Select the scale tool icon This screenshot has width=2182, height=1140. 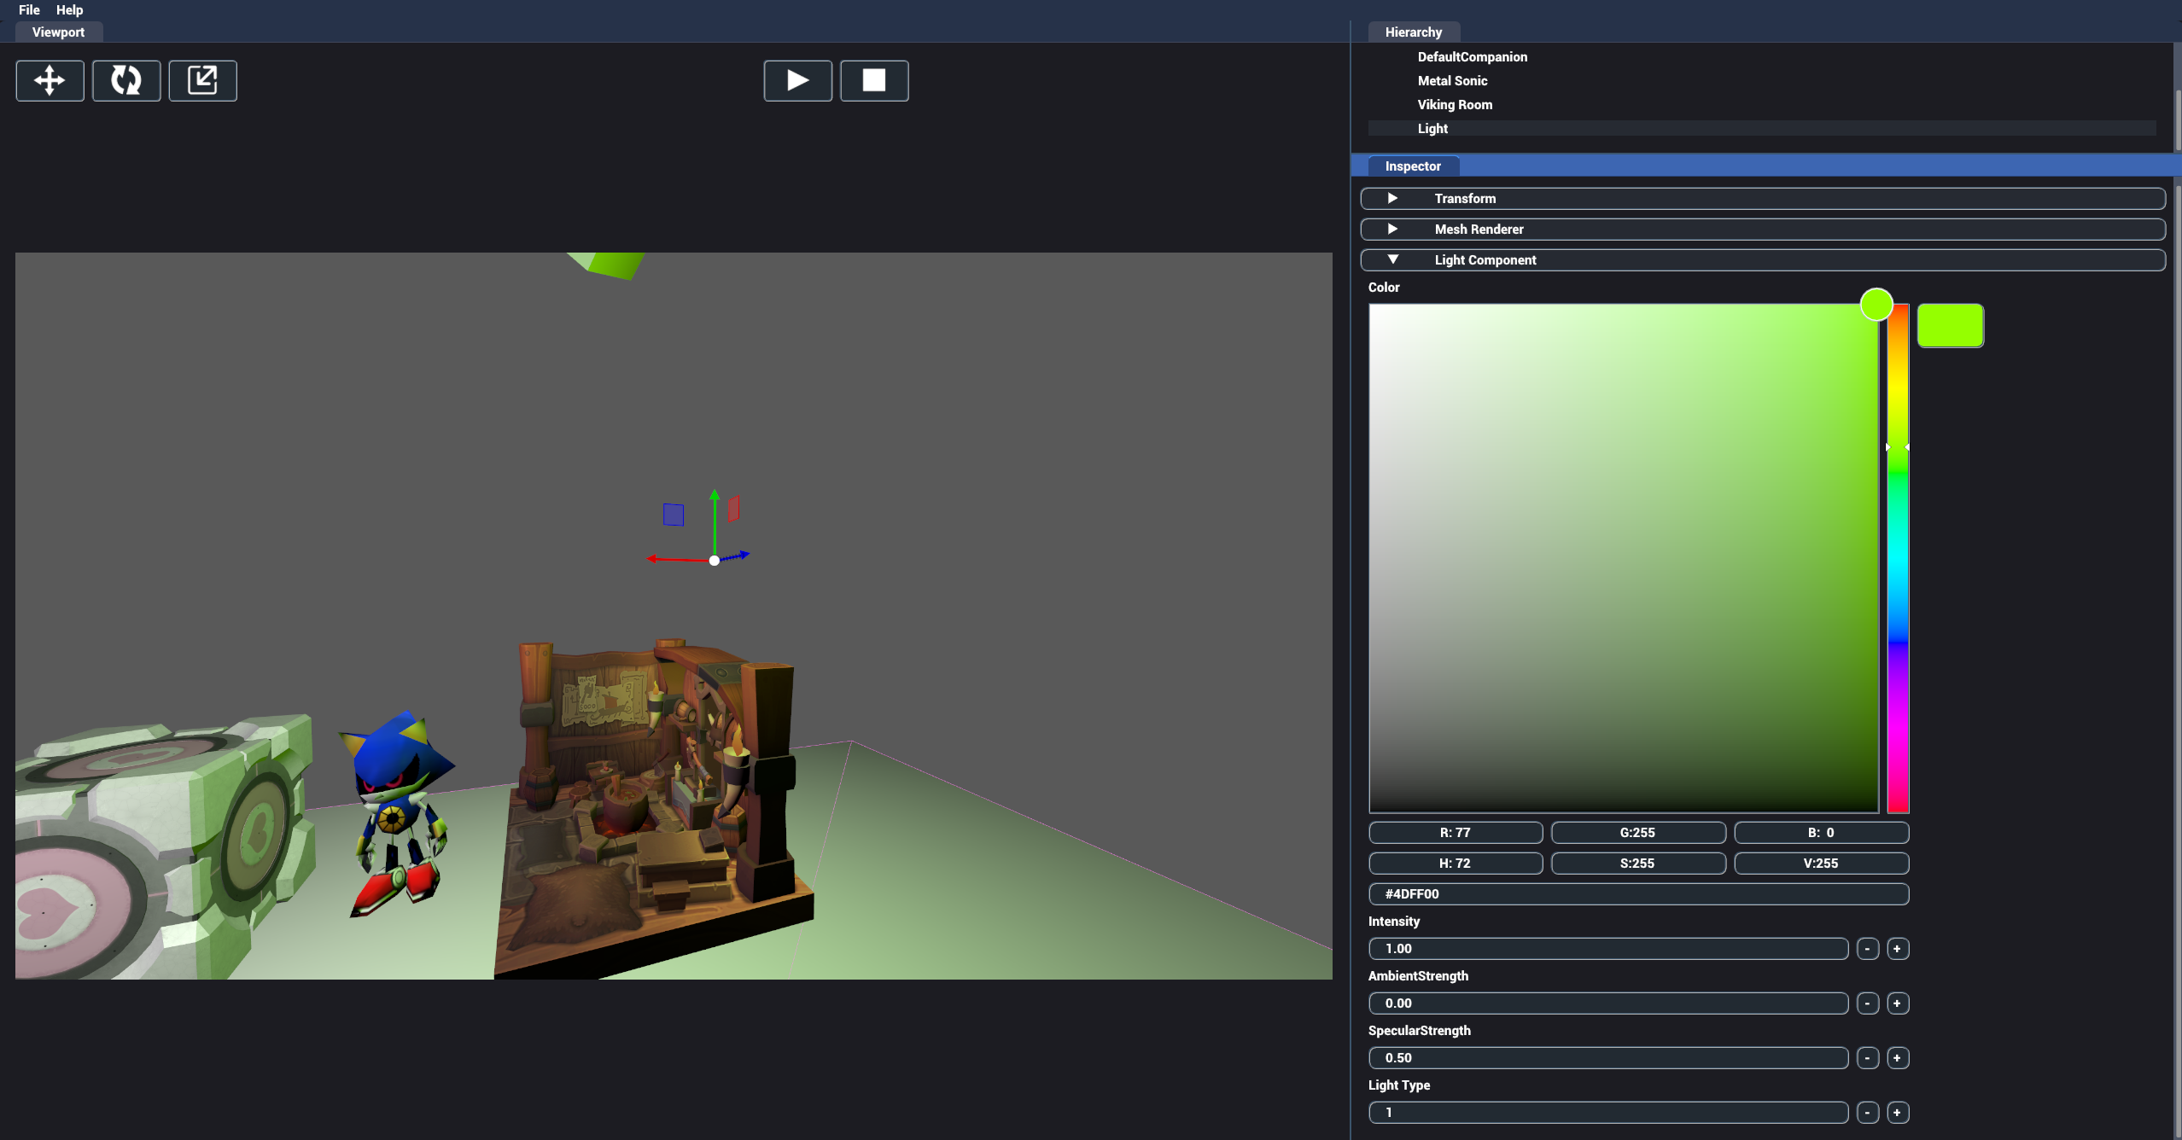[x=202, y=80]
